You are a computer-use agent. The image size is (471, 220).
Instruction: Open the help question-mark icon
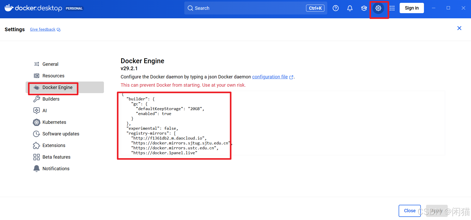pos(336,8)
